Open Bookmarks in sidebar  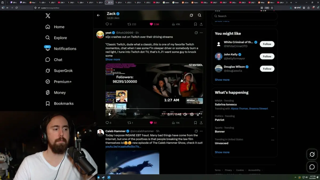59,103
